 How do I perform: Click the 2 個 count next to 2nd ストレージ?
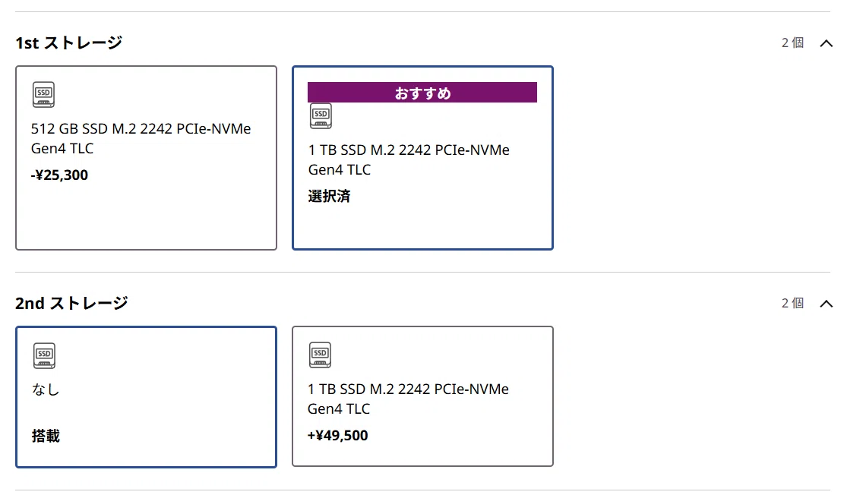[x=793, y=303]
